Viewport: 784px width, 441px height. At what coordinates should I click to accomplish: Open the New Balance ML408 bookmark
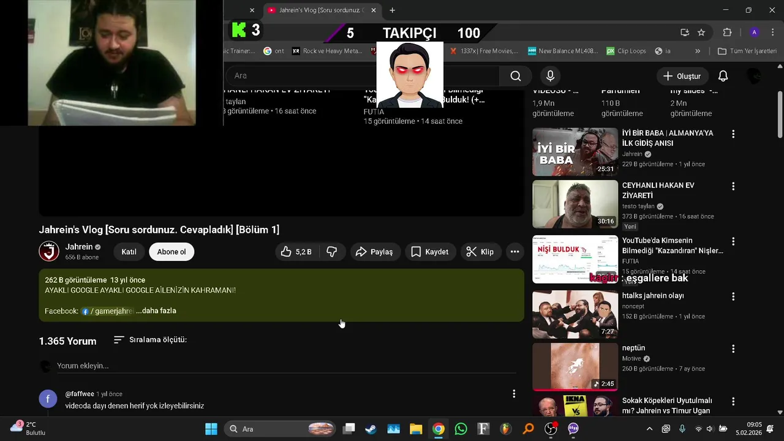pos(563,51)
